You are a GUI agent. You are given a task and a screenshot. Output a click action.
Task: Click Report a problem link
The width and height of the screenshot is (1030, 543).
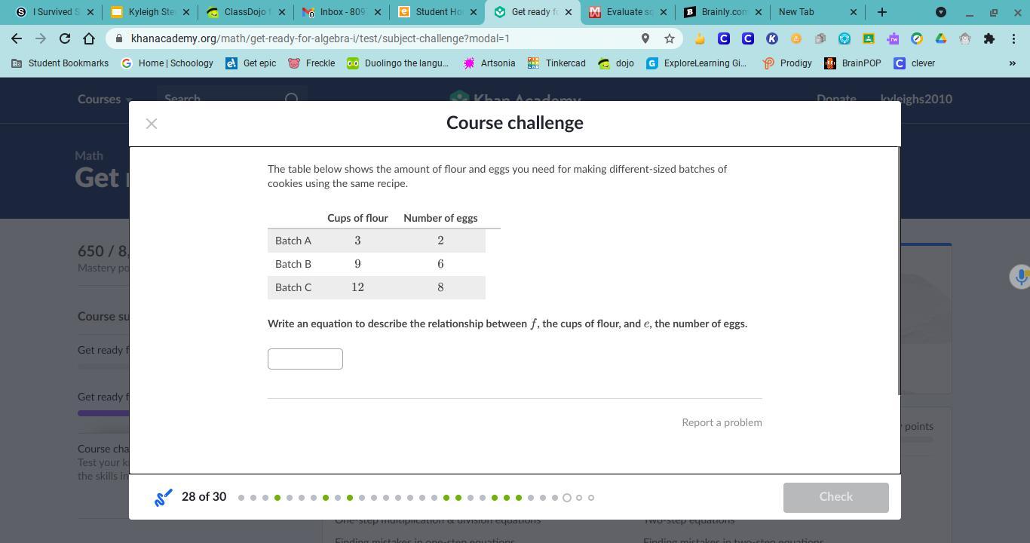(722, 422)
